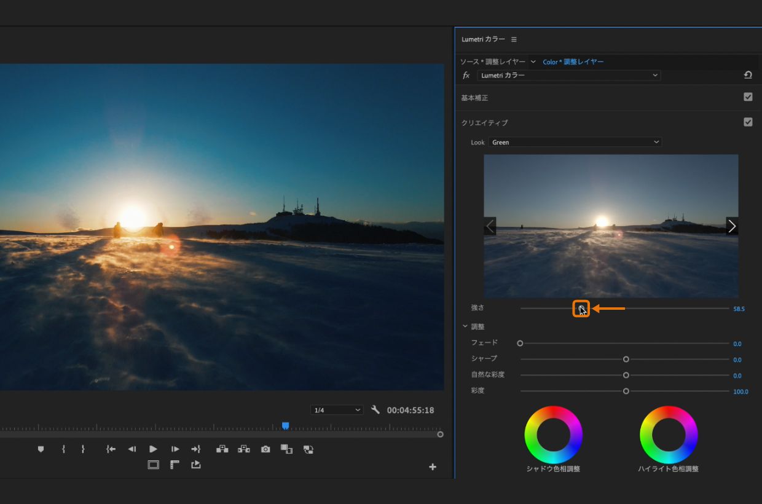Reset the Lumetri カラー effect
The width and height of the screenshot is (762, 504).
pyautogui.click(x=748, y=75)
